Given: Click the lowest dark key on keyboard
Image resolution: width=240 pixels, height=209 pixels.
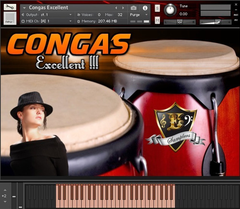Looking at the screenshot, I should pos(27,203).
